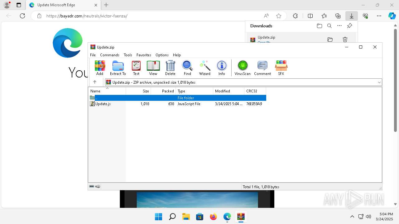
Task: Open Edge Favorites list icon
Action: pos(324,16)
